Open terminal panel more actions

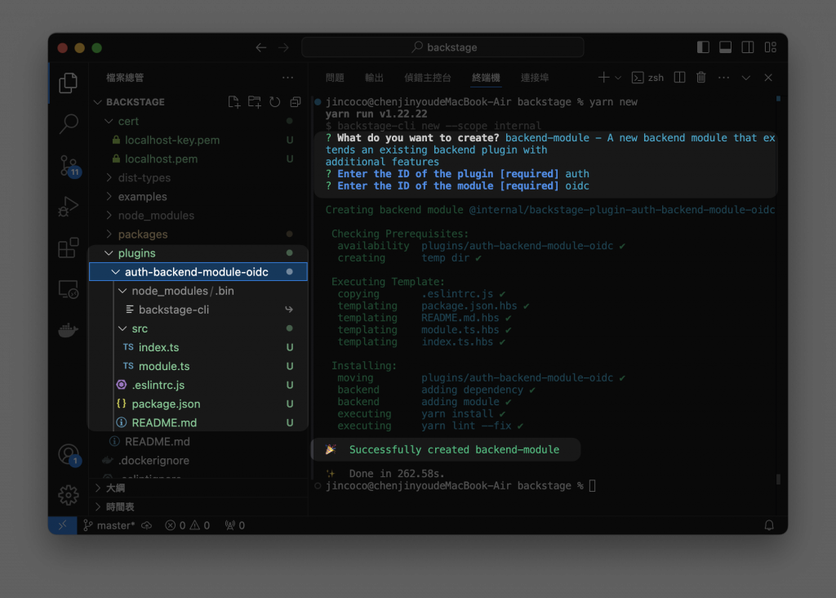pos(723,78)
